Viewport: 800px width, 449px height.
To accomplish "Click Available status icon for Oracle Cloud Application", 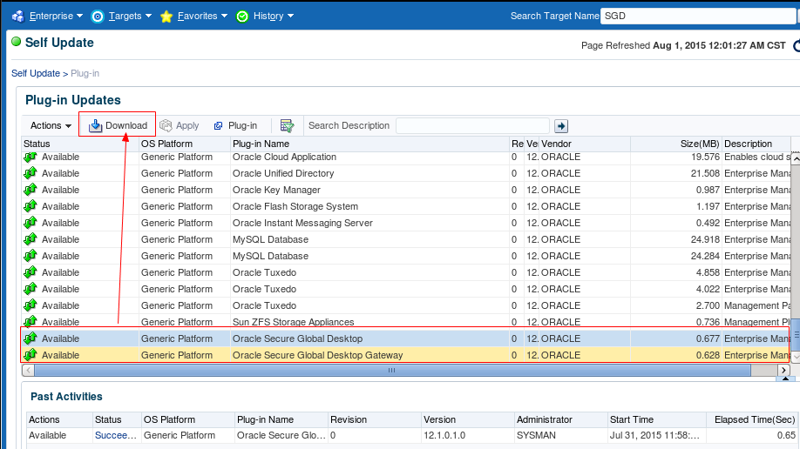I will [x=31, y=157].
